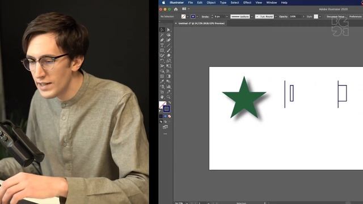Open graphic Style dropdown

click(320, 16)
